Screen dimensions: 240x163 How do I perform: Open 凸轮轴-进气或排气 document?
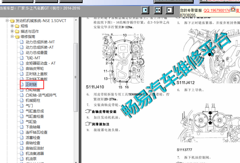coord(41,95)
